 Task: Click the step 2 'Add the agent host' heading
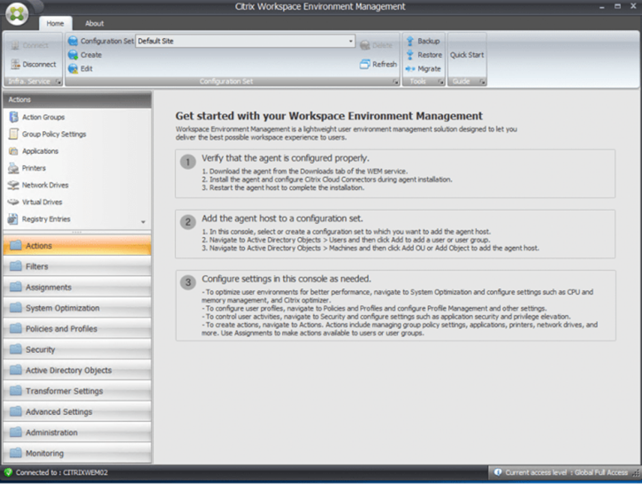pyautogui.click(x=282, y=218)
